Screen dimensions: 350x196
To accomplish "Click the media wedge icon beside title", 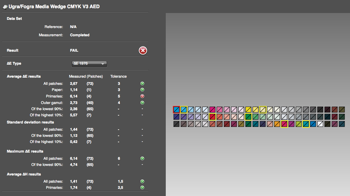I will (5, 7).
